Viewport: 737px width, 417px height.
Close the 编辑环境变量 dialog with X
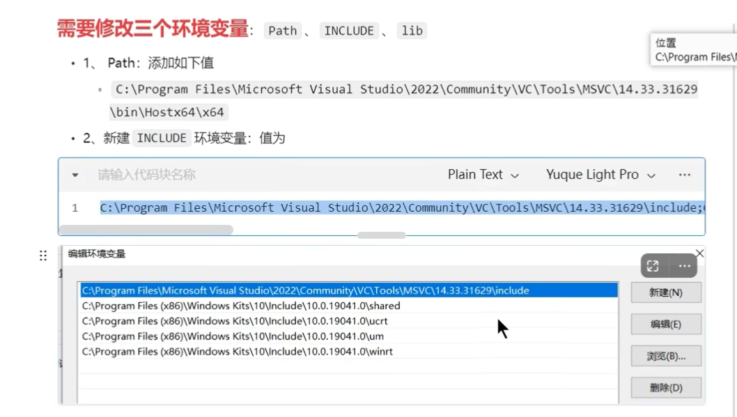[x=699, y=253]
